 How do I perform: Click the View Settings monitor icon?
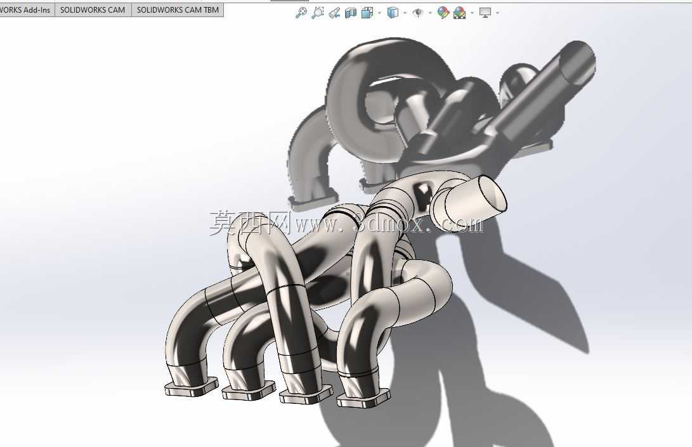coord(485,13)
